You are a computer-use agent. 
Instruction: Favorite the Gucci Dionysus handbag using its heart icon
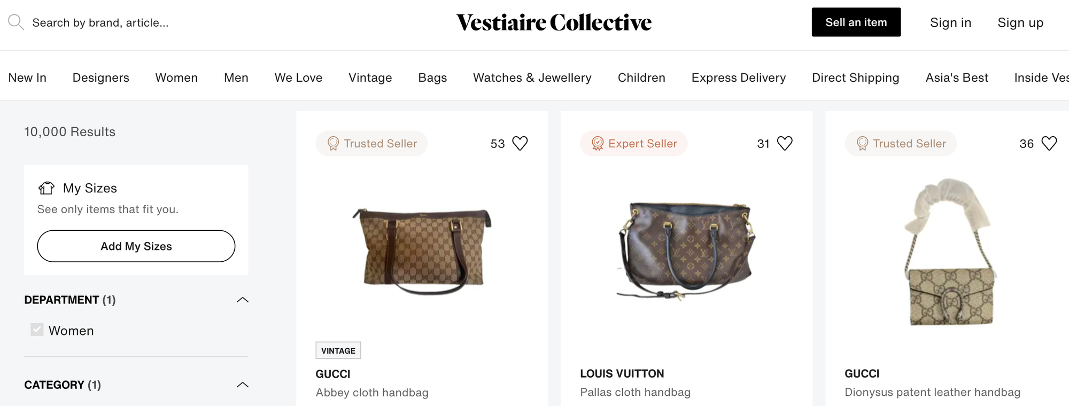pyautogui.click(x=1049, y=143)
